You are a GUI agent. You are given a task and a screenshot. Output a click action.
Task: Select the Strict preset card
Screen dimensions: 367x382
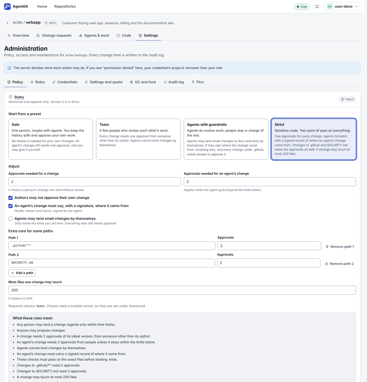[x=314, y=139]
